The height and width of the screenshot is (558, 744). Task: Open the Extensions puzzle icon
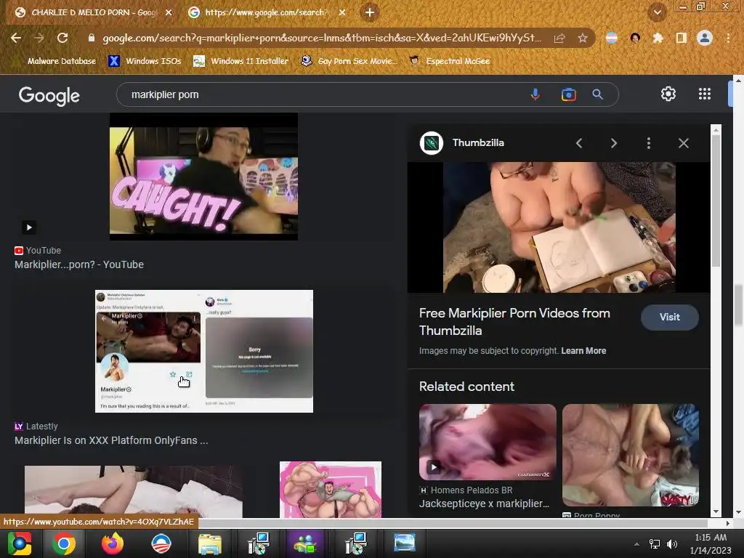[x=658, y=38]
